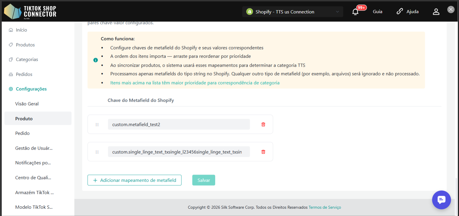
Task: Delete the custom.metafield_test2 mapping
Action: 263,124
